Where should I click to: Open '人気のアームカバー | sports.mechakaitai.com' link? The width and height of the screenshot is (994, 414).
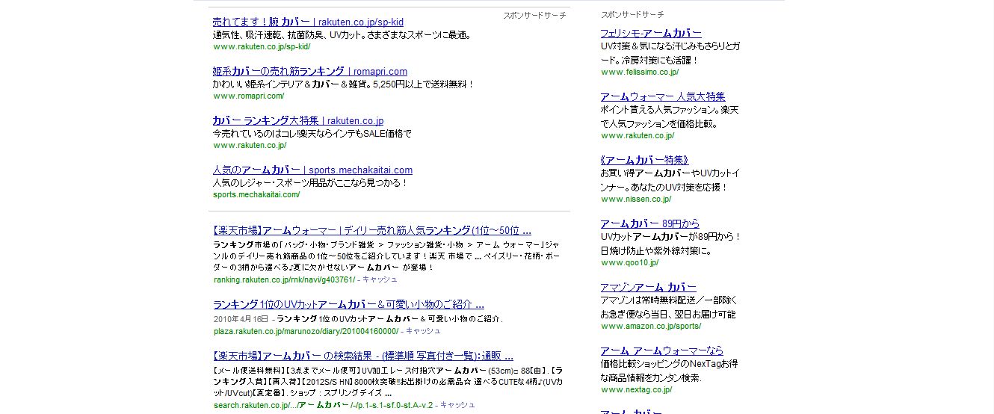312,170
